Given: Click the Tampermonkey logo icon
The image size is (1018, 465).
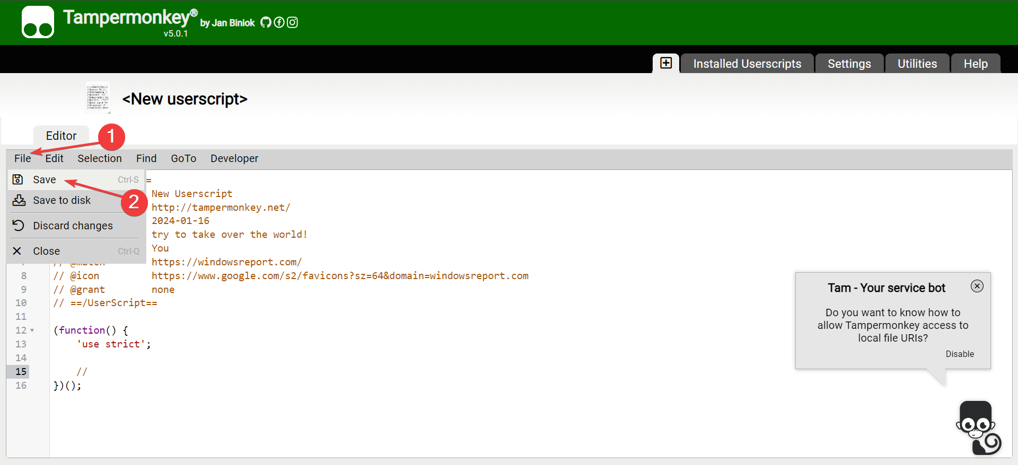Looking at the screenshot, I should [x=38, y=22].
